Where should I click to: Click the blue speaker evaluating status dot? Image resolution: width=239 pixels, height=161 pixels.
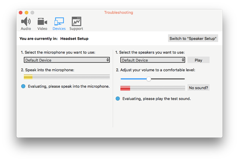click(118, 98)
